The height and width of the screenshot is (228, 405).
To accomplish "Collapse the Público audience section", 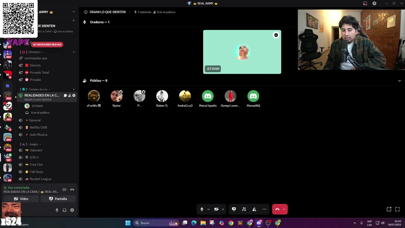I will (399, 81).
